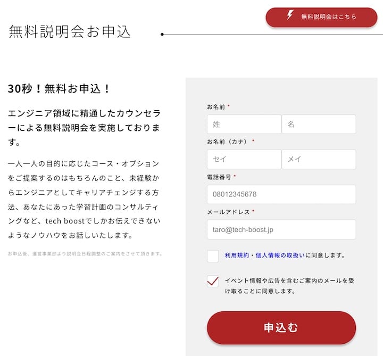Click the メールアドレス field label
Screen dimensions: 383x356
[228, 212]
